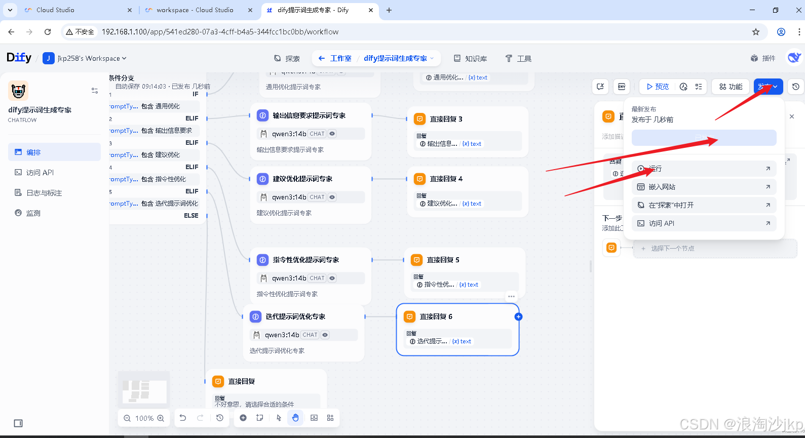Click user avatar in top right

tap(794, 58)
